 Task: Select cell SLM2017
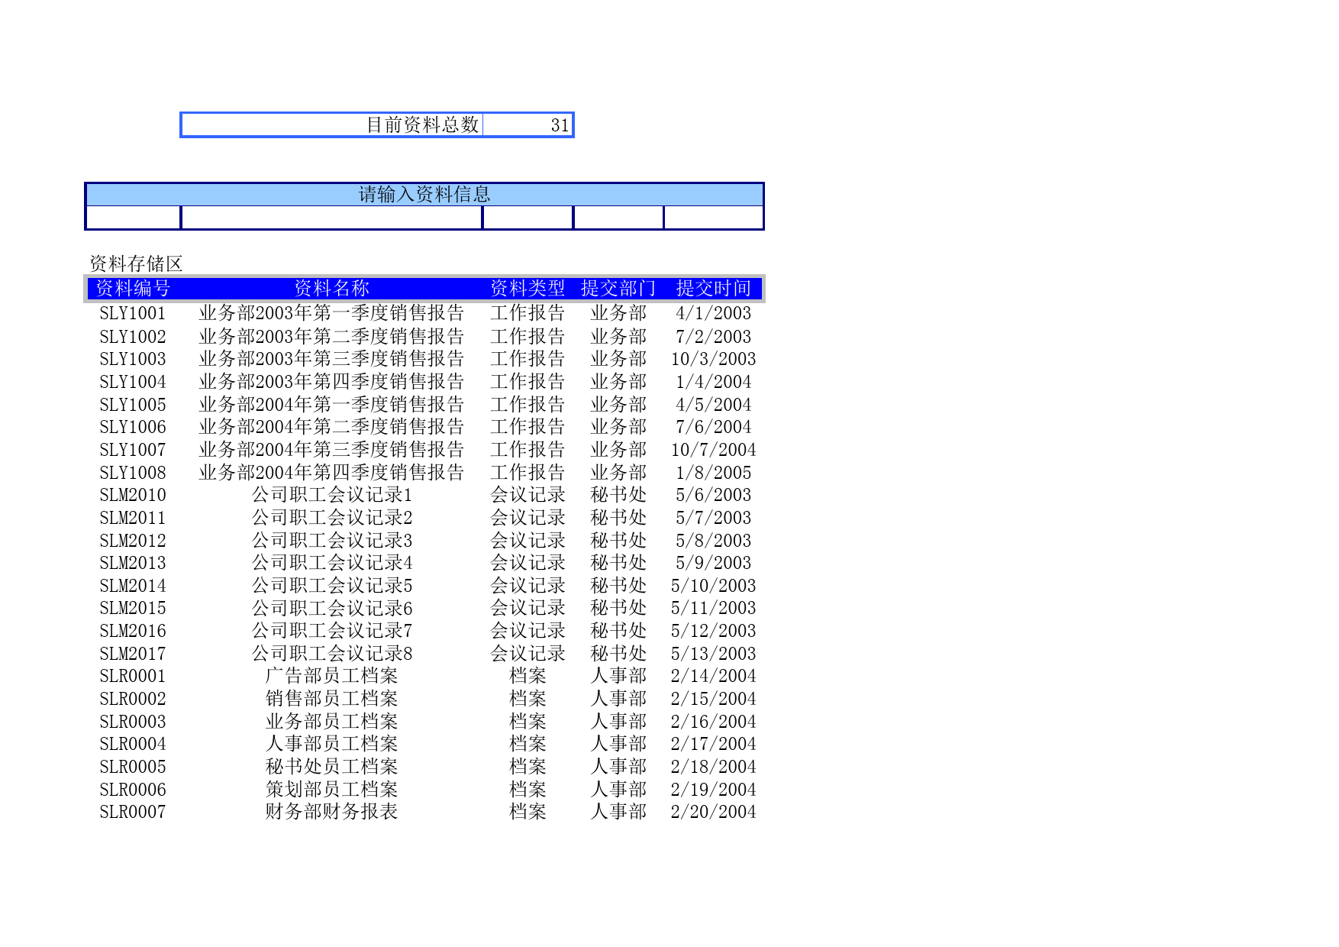click(133, 654)
